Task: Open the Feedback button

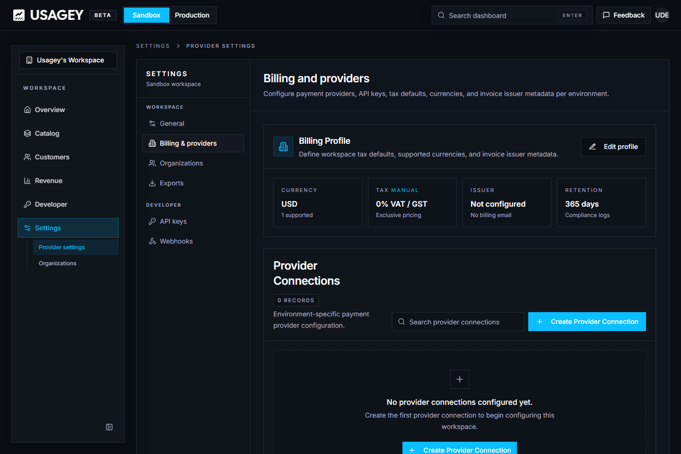Action: click(x=623, y=15)
